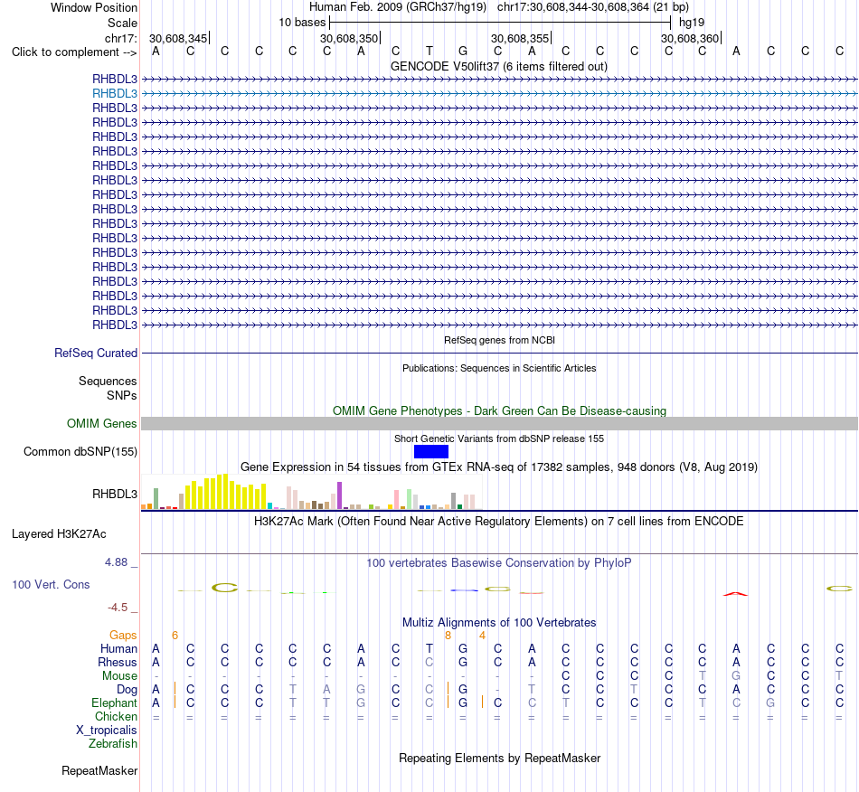
Task: Click the Chicken species label
Action: point(116,716)
